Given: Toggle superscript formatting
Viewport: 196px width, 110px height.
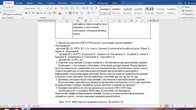Looking at the screenshot, I should pos(45,13).
